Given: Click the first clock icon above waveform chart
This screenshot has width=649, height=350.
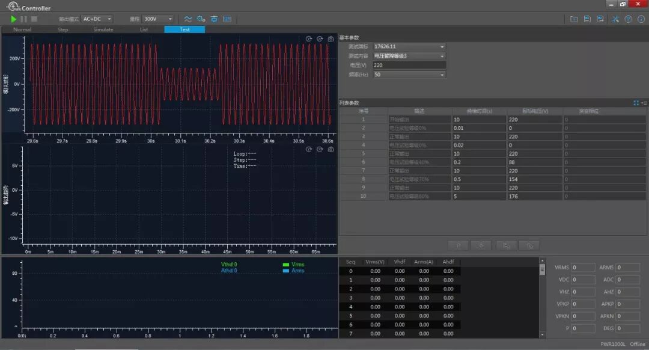Looking at the screenshot, I should pyautogui.click(x=309, y=39).
